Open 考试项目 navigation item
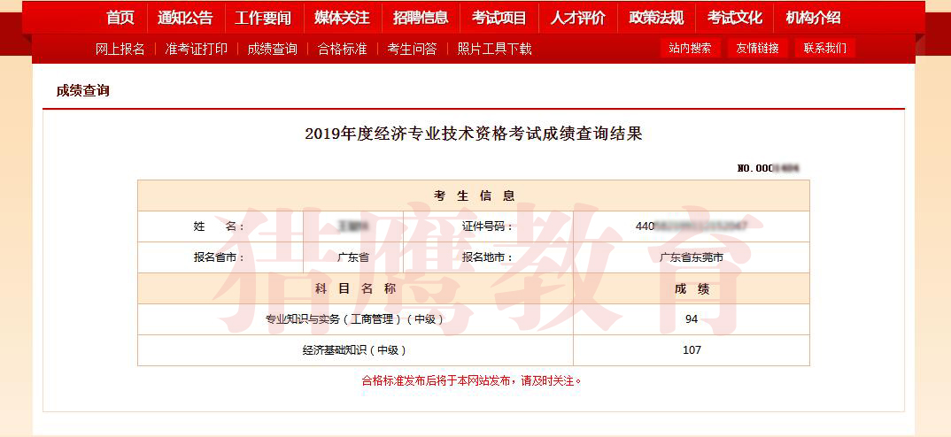Viewport: 951px width, 437px height. point(499,18)
